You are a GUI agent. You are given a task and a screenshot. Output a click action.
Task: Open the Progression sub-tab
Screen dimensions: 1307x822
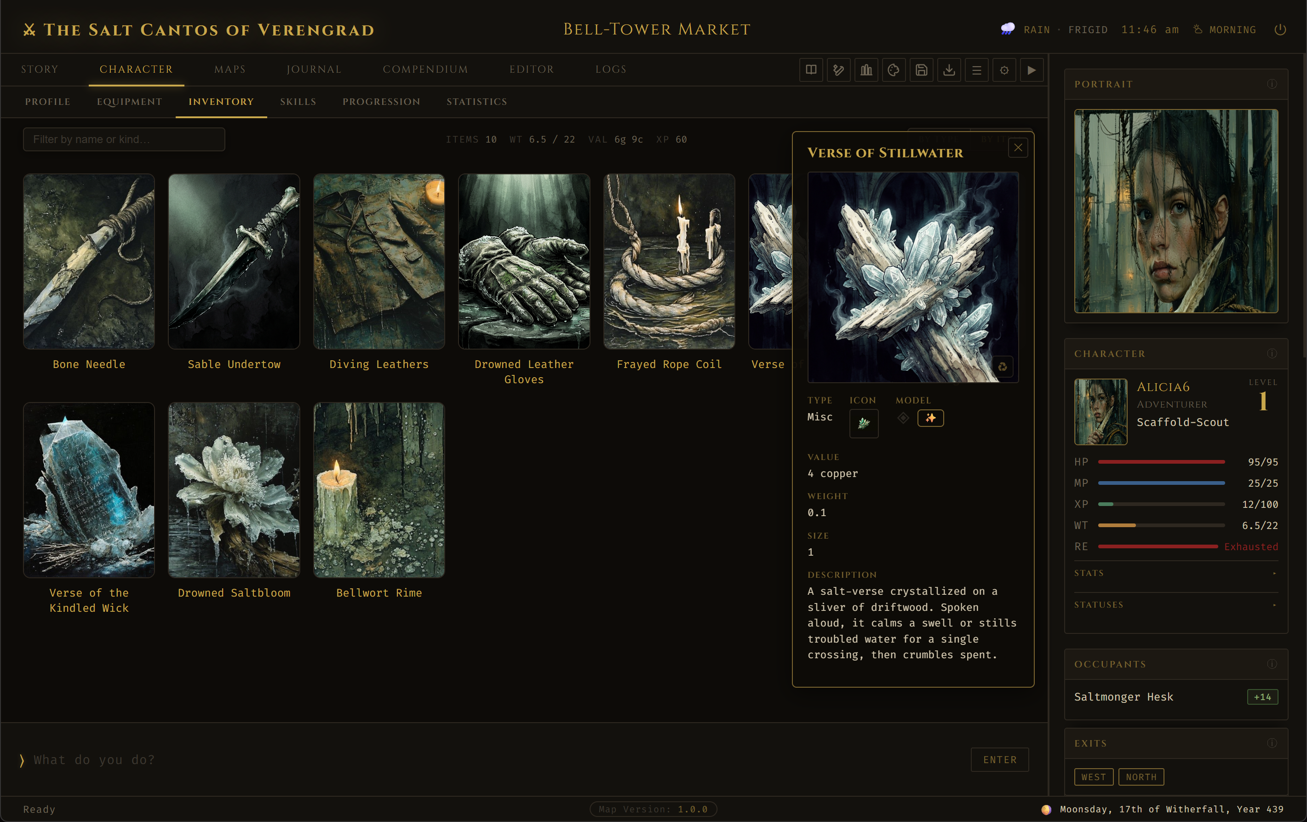pos(381,102)
